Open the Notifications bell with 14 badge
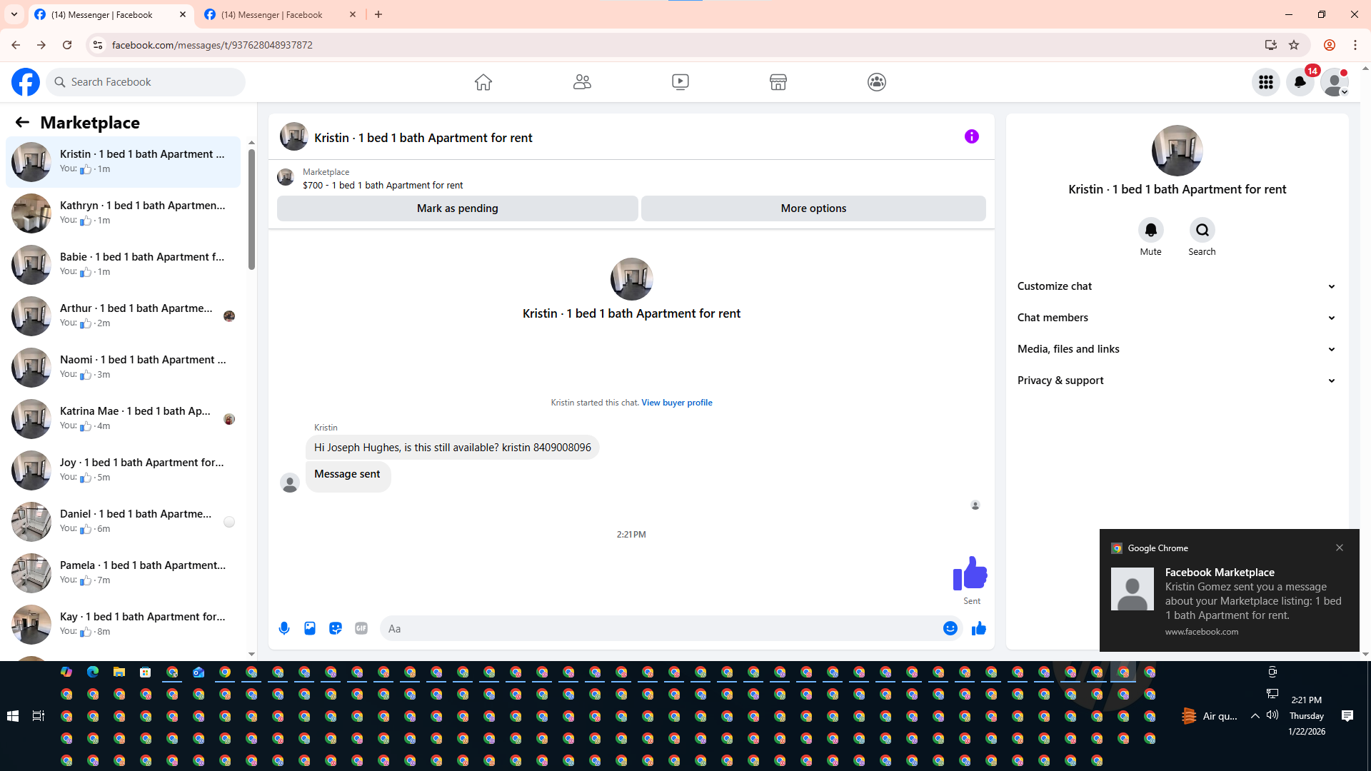The image size is (1371, 771). click(1300, 82)
